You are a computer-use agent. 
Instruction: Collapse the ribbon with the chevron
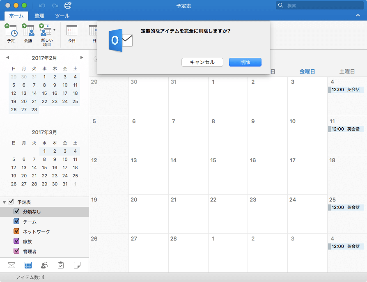coord(358,14)
